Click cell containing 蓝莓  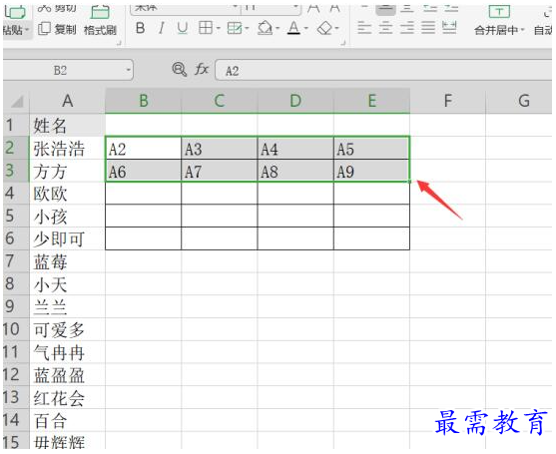pos(67,261)
